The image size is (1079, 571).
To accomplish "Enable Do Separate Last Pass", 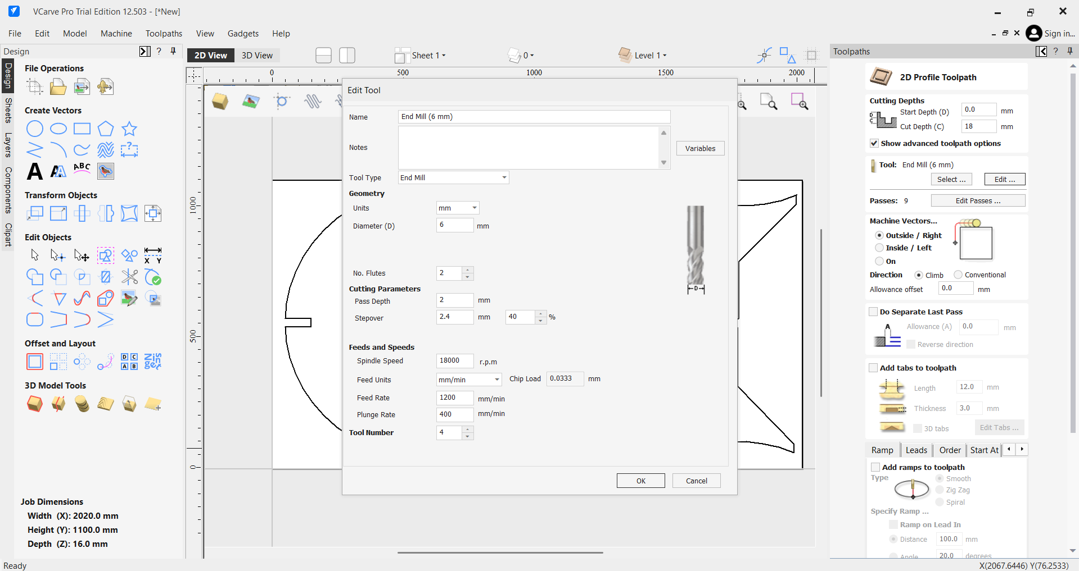I will coord(873,312).
